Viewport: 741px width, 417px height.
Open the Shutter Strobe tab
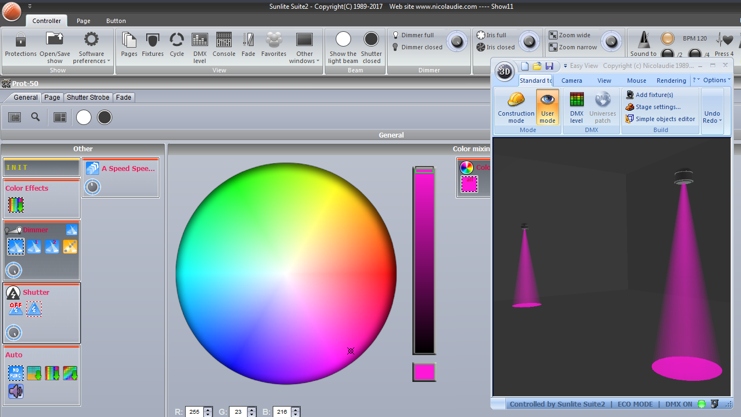[88, 98]
